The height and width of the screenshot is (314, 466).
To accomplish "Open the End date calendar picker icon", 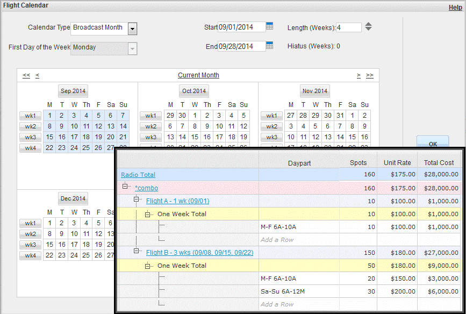I will point(270,45).
